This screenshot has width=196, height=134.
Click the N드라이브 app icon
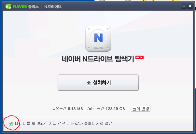coord(98,39)
